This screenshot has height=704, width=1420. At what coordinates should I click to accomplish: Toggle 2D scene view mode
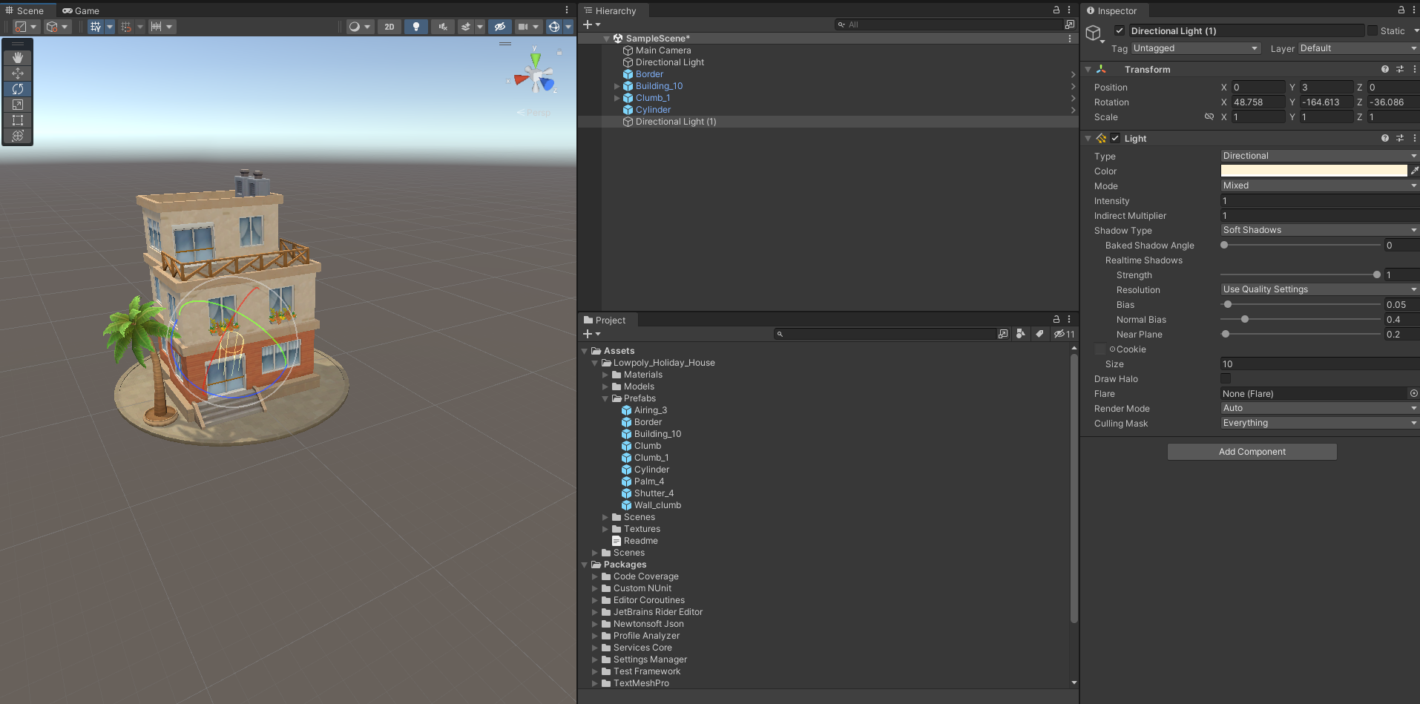(x=389, y=27)
